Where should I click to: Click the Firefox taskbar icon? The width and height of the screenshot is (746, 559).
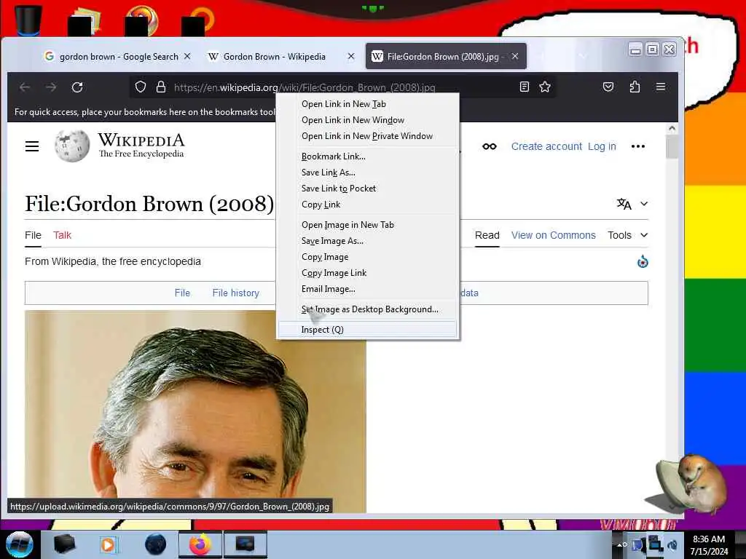[x=200, y=544]
